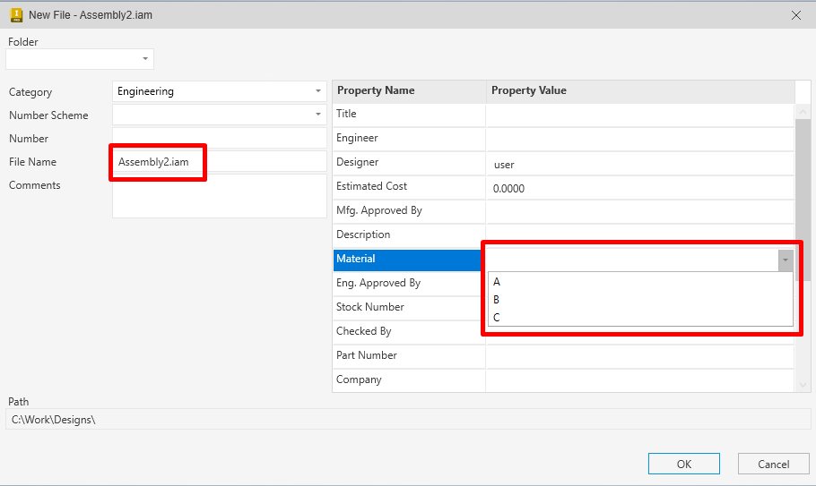Open the Folder dropdown
The width and height of the screenshot is (816, 486).
point(145,59)
